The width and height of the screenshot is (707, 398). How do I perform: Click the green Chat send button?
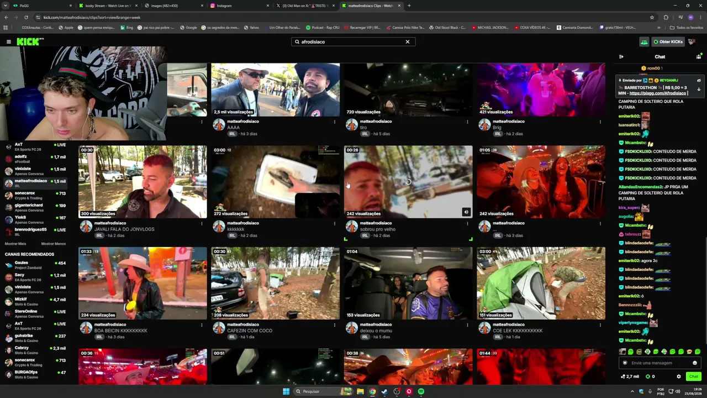[x=693, y=376]
